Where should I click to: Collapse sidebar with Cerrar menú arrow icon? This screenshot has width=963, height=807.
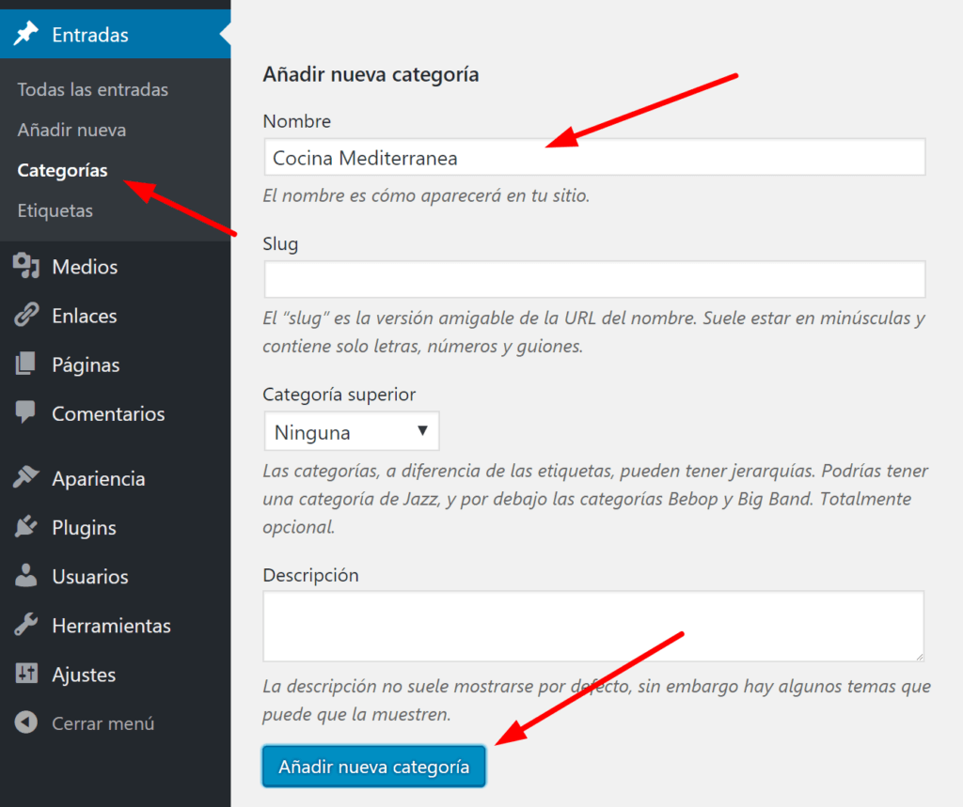click(x=25, y=723)
